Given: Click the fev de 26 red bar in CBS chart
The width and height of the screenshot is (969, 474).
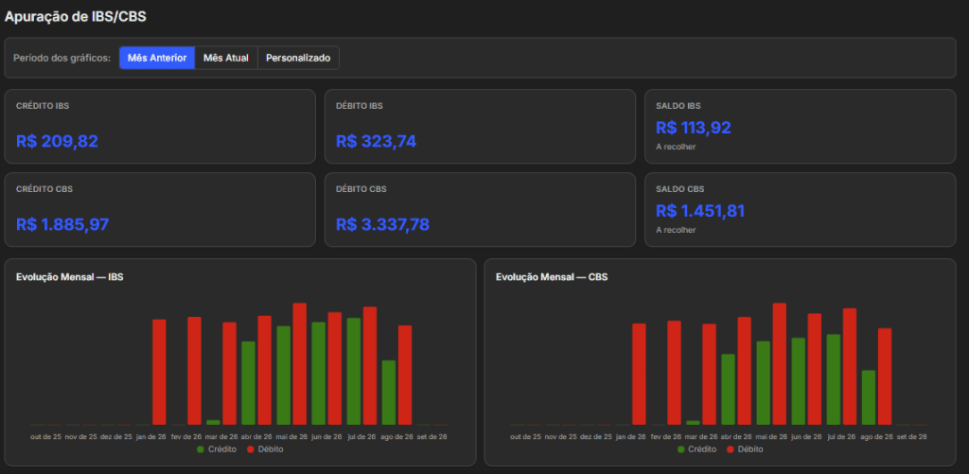Looking at the screenshot, I should [x=674, y=373].
